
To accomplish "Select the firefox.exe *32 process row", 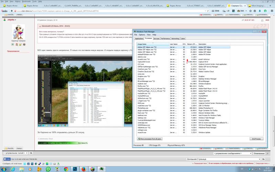I will [184, 86].
